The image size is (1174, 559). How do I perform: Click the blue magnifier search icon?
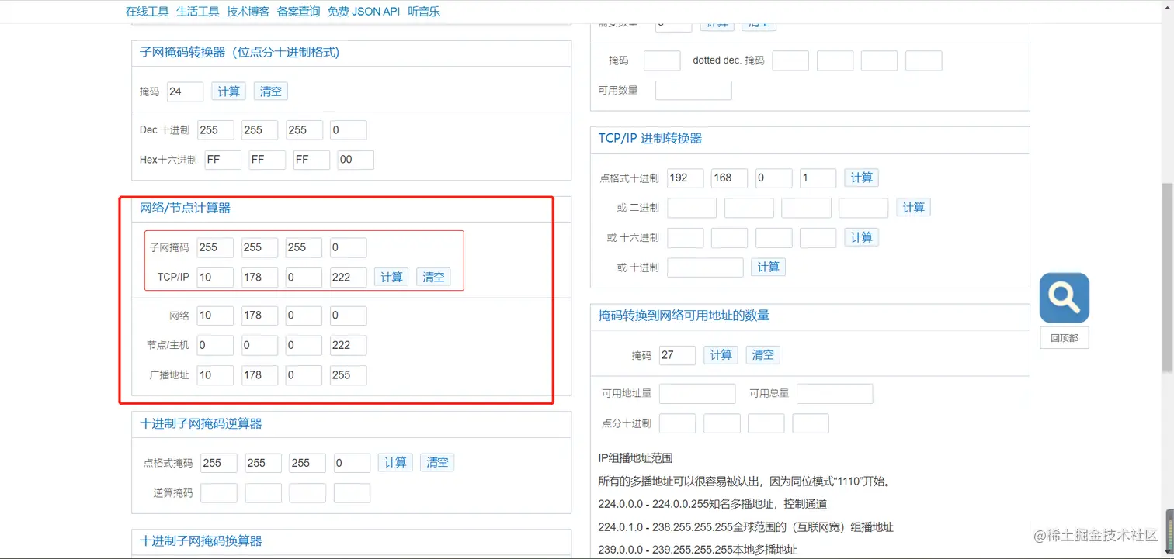pos(1065,298)
